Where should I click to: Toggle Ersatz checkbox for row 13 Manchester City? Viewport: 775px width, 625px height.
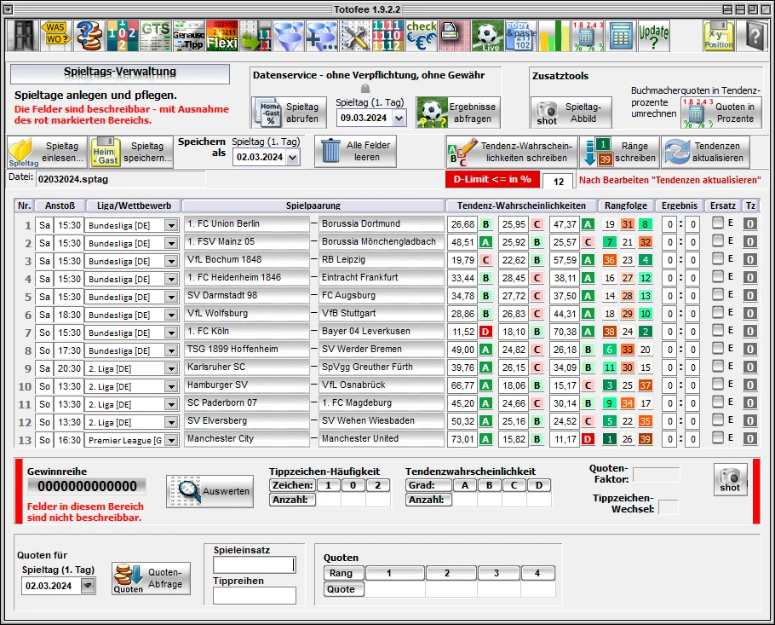pyautogui.click(x=718, y=437)
